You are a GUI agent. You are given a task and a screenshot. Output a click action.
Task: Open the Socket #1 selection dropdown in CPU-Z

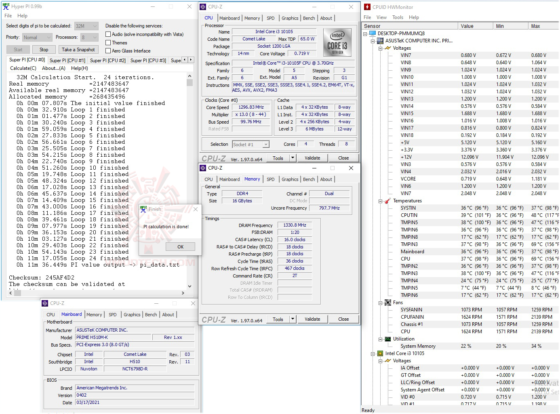pos(251,144)
